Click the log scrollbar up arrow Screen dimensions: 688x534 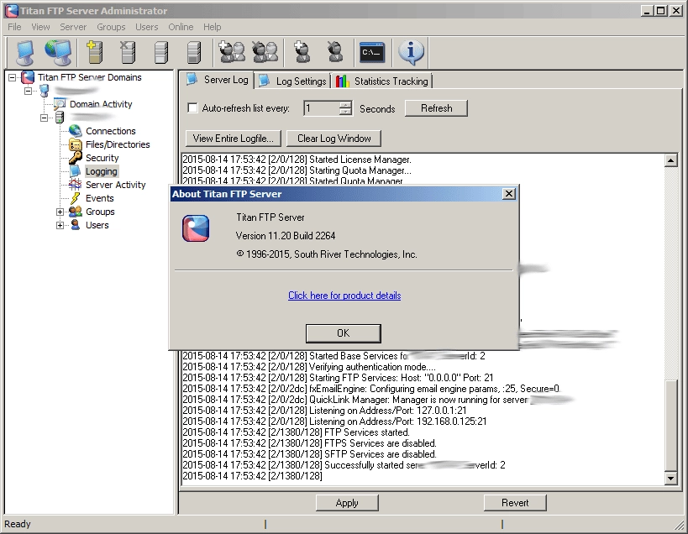(x=670, y=160)
